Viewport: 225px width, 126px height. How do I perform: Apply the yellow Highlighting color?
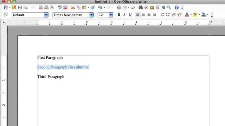tap(195, 15)
